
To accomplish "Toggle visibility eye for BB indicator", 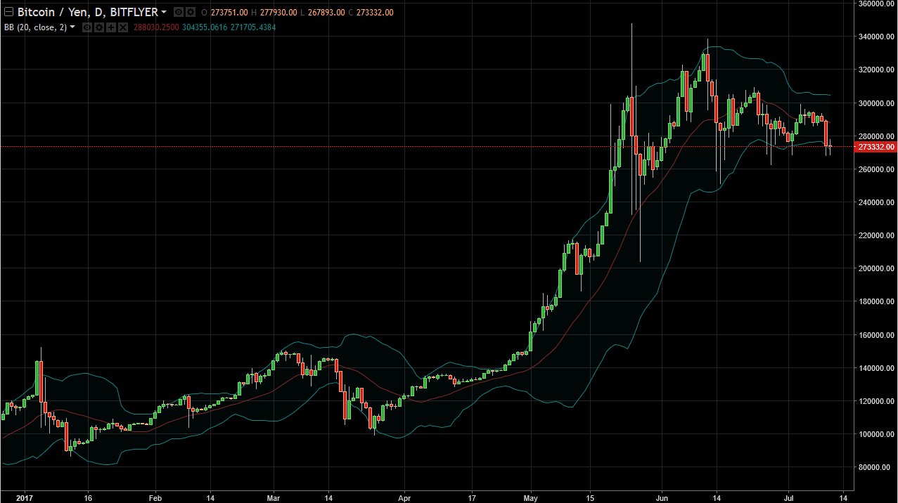I will pyautogui.click(x=87, y=27).
